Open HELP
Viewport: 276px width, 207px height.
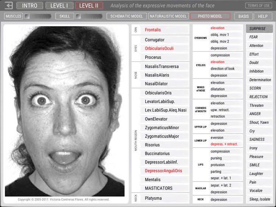tap(263, 16)
